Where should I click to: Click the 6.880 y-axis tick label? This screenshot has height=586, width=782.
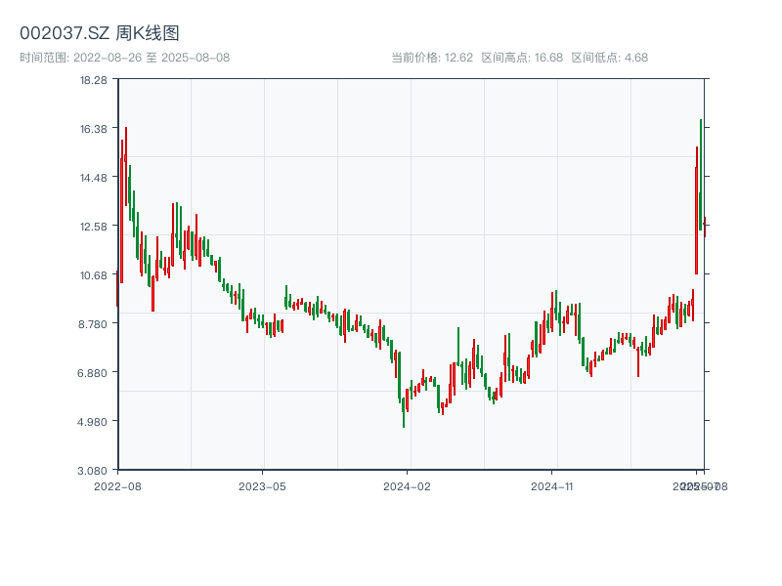point(94,373)
